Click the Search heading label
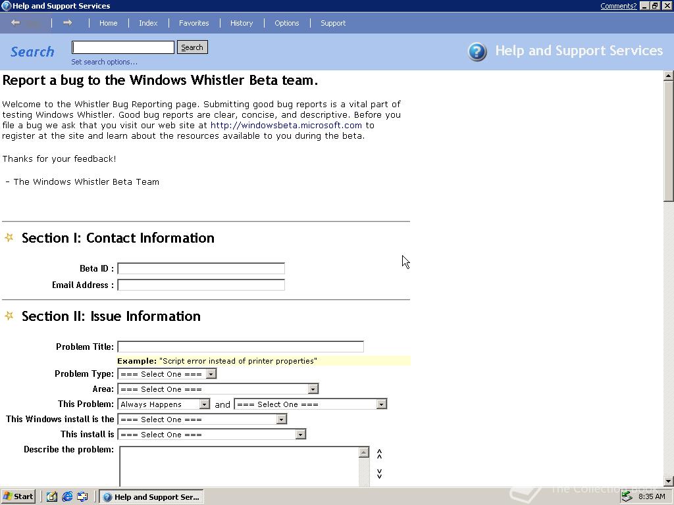The height and width of the screenshot is (505, 674). tap(32, 51)
